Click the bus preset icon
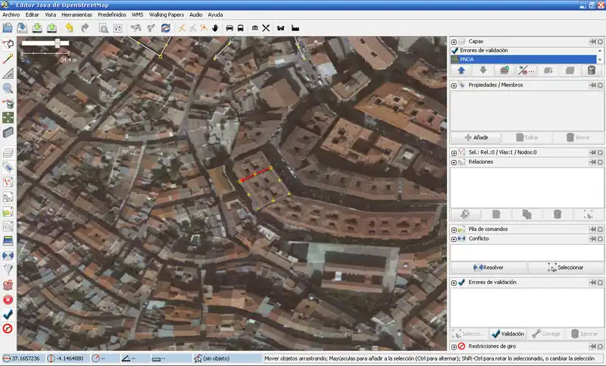Screen dimensions: 606x366 pos(240,28)
